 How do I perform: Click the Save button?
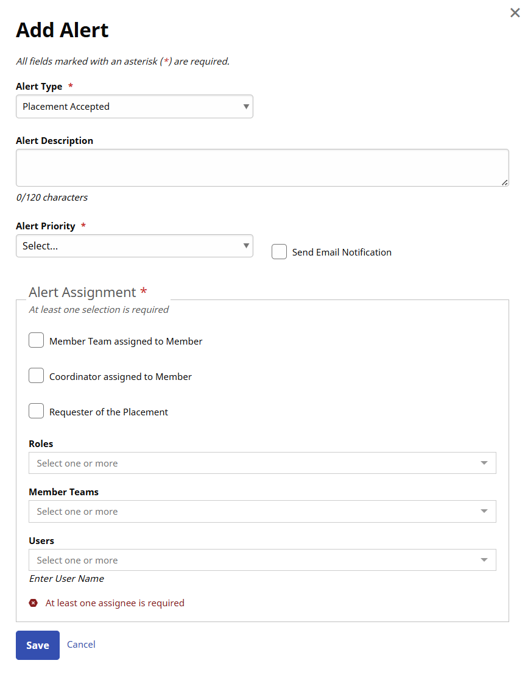click(38, 645)
